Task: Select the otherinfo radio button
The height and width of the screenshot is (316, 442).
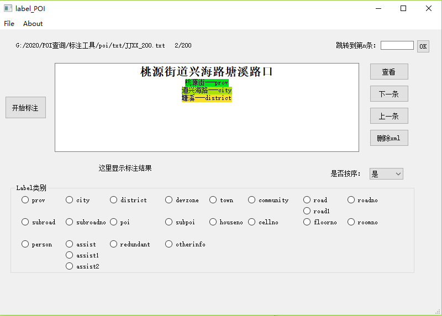Action: (x=185, y=244)
